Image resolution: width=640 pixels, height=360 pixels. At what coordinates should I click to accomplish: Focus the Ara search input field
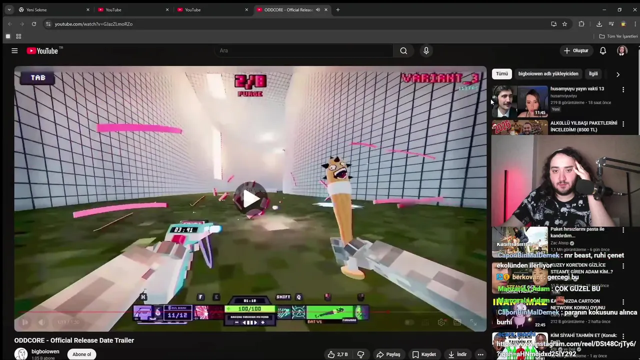point(304,50)
